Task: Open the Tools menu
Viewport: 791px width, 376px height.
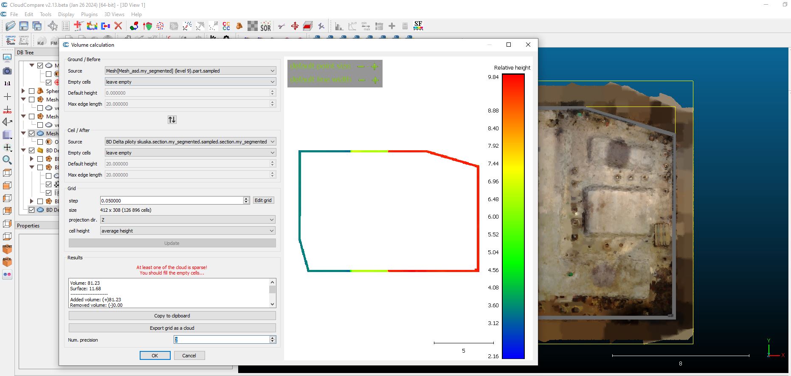Action: point(45,14)
